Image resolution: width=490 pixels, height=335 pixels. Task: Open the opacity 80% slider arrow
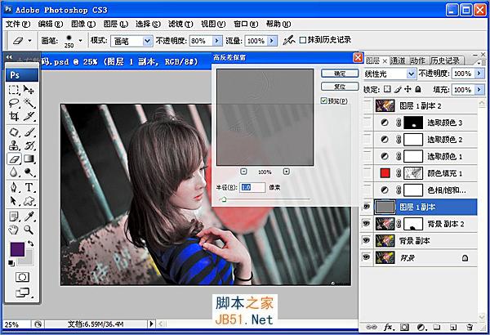pos(216,41)
